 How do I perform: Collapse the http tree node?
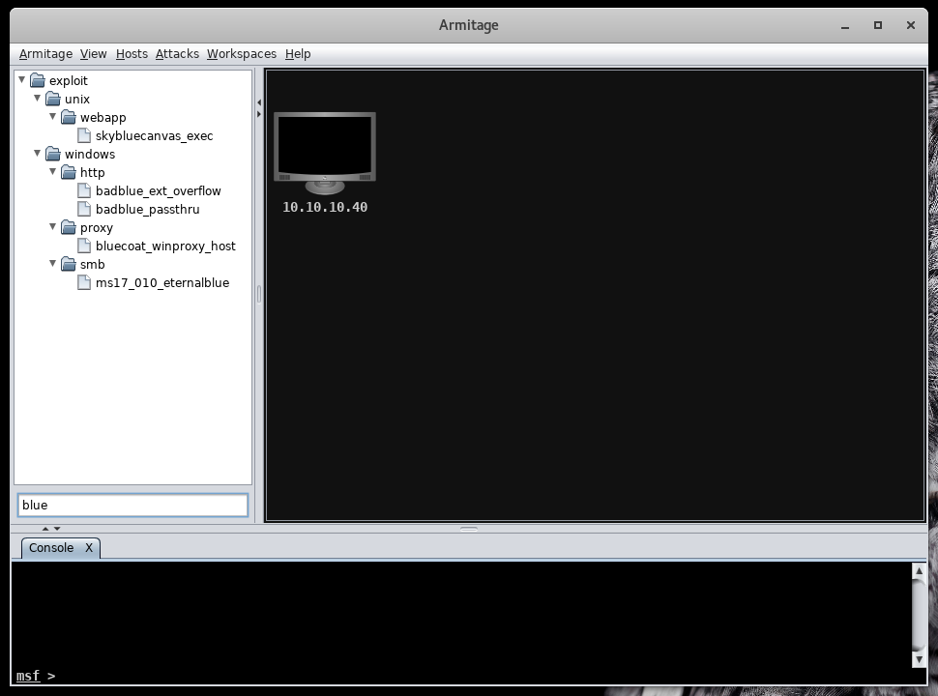tap(53, 172)
